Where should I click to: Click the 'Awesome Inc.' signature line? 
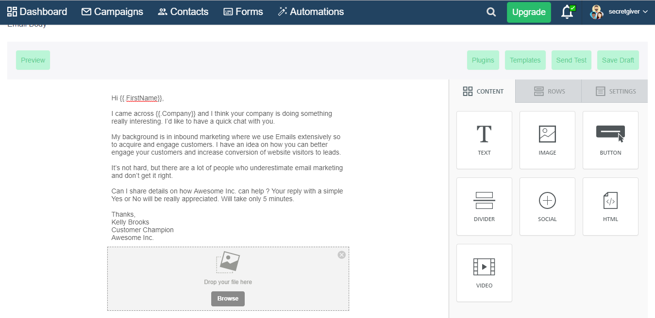[x=133, y=238]
